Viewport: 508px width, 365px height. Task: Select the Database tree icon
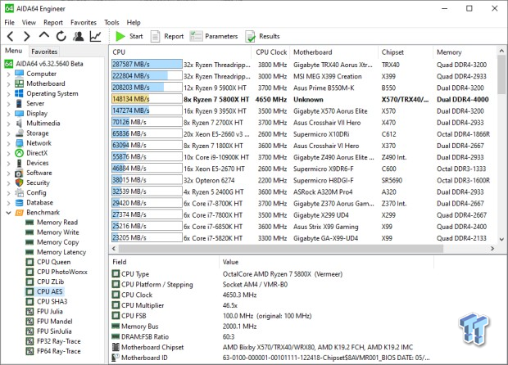[x=20, y=203]
